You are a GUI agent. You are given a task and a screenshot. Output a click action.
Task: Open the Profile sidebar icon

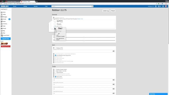2,15
